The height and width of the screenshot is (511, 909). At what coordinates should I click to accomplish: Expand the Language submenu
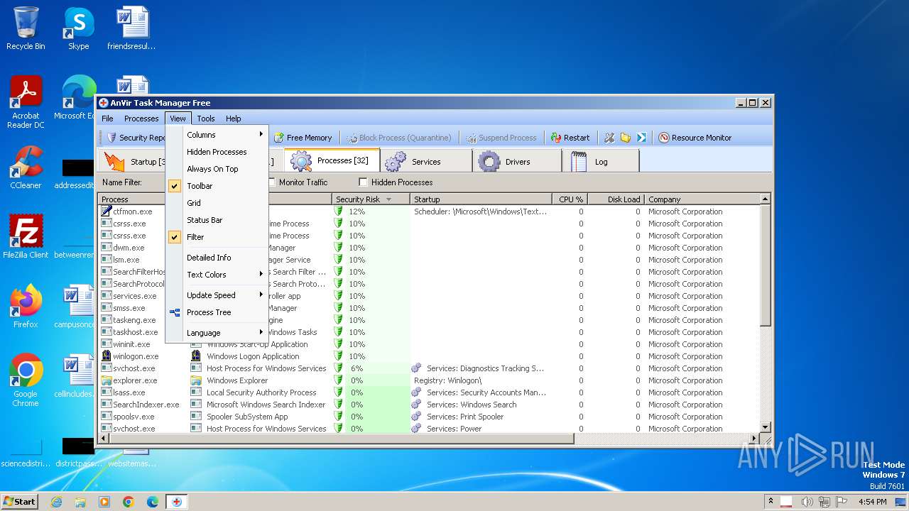[x=217, y=333]
